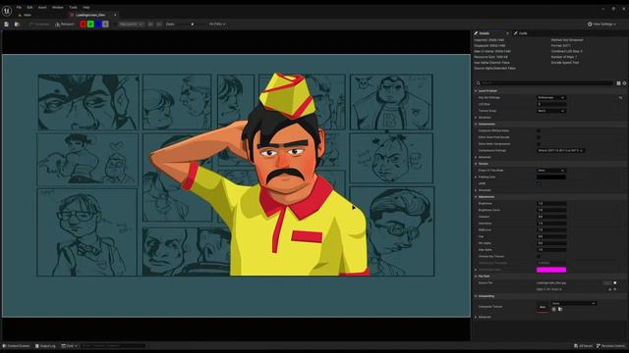This screenshot has width=629, height=353.
Task: Open Revision Control status menu
Action: pyautogui.click(x=610, y=346)
